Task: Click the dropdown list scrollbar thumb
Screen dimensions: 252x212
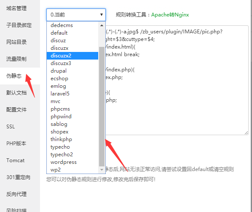Action: [x=102, y=106]
